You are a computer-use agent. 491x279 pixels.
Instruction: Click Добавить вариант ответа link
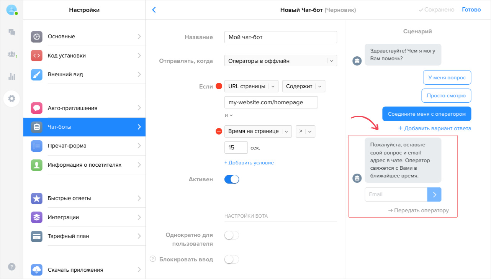click(434, 128)
